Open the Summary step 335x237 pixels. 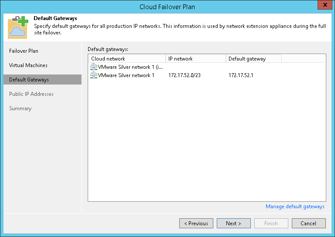click(21, 108)
